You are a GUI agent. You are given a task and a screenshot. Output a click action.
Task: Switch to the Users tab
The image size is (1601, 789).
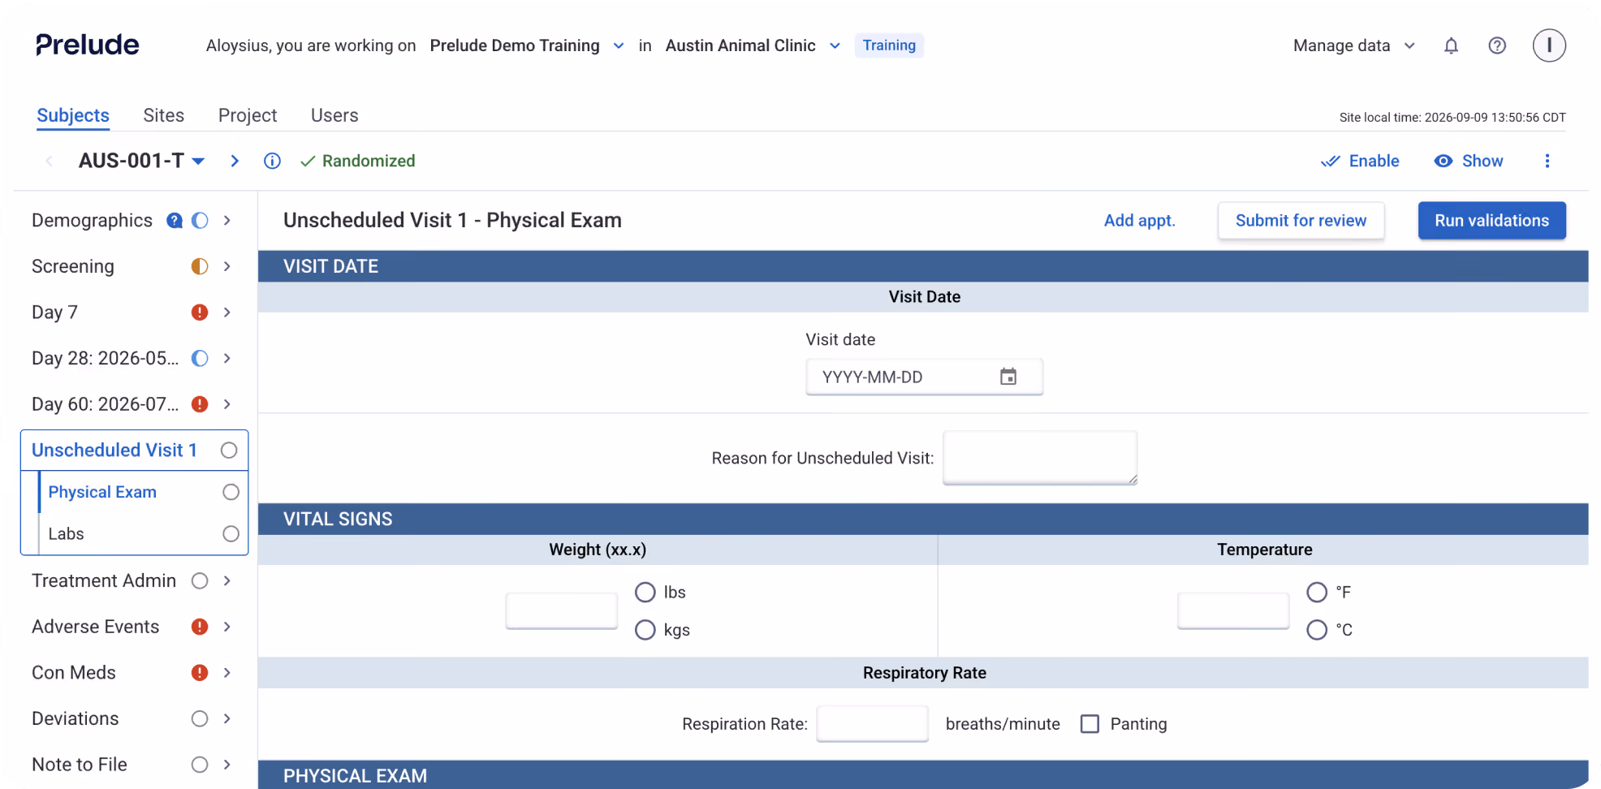click(334, 115)
